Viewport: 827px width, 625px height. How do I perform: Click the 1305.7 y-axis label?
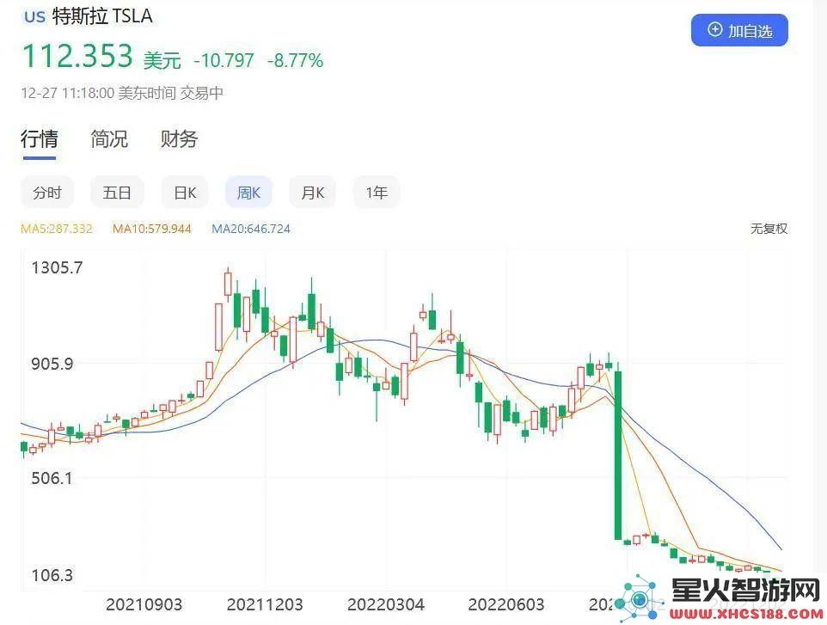pos(57,267)
